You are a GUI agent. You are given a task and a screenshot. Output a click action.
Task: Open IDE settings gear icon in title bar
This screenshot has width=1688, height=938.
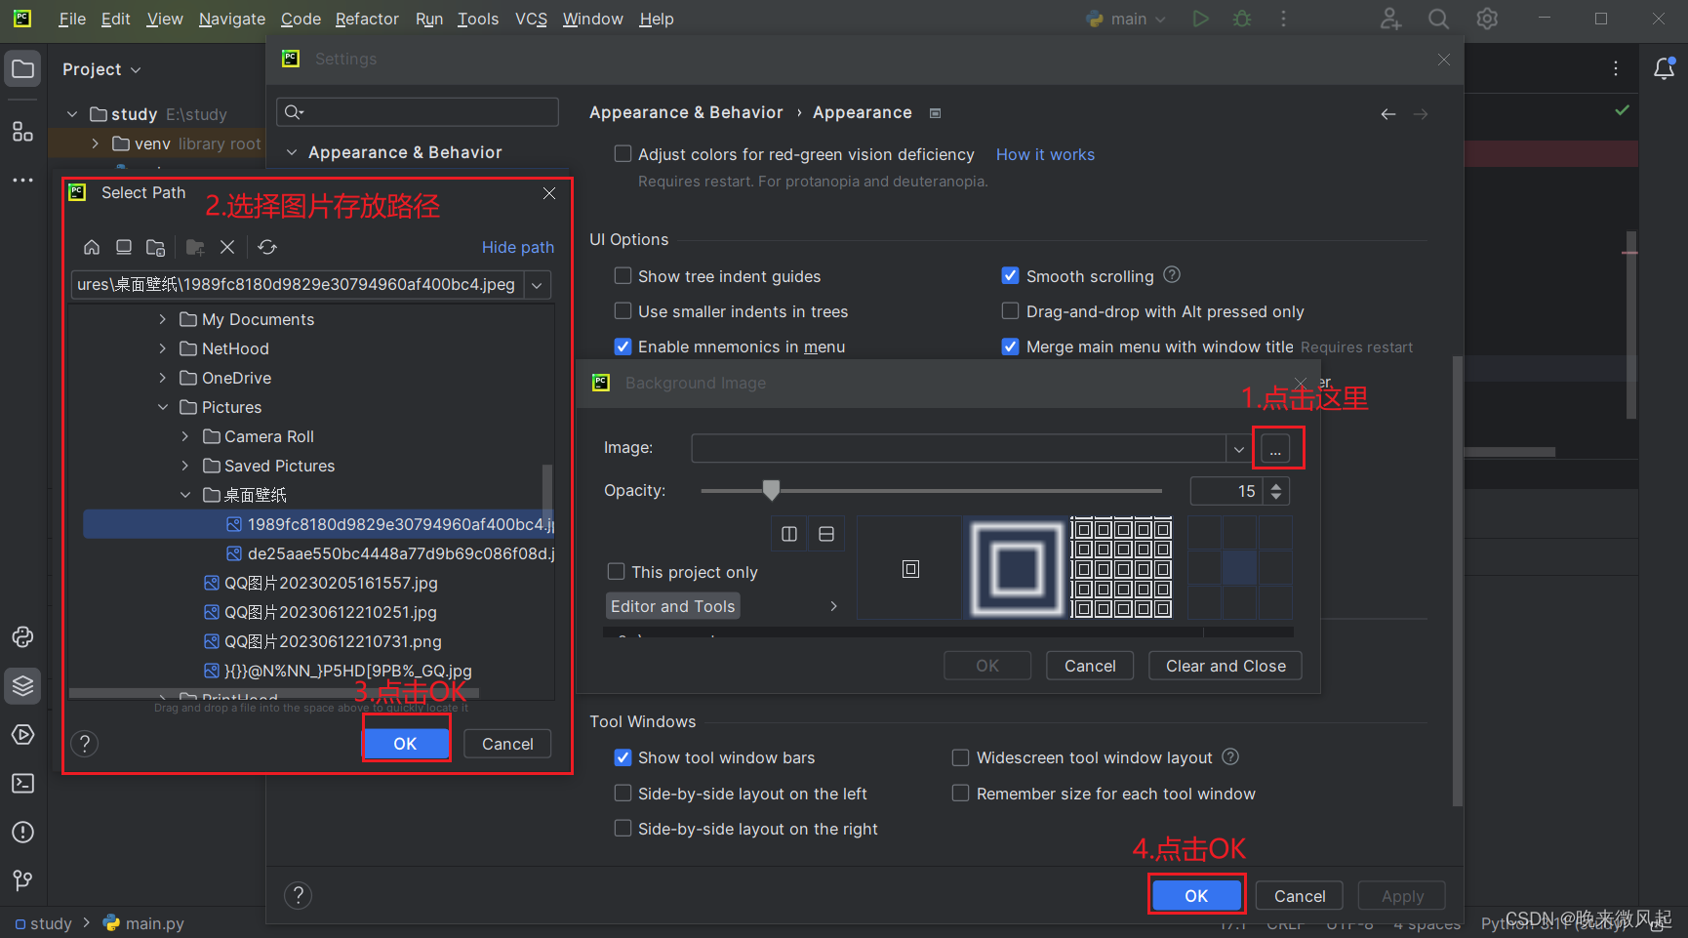[x=1487, y=19]
